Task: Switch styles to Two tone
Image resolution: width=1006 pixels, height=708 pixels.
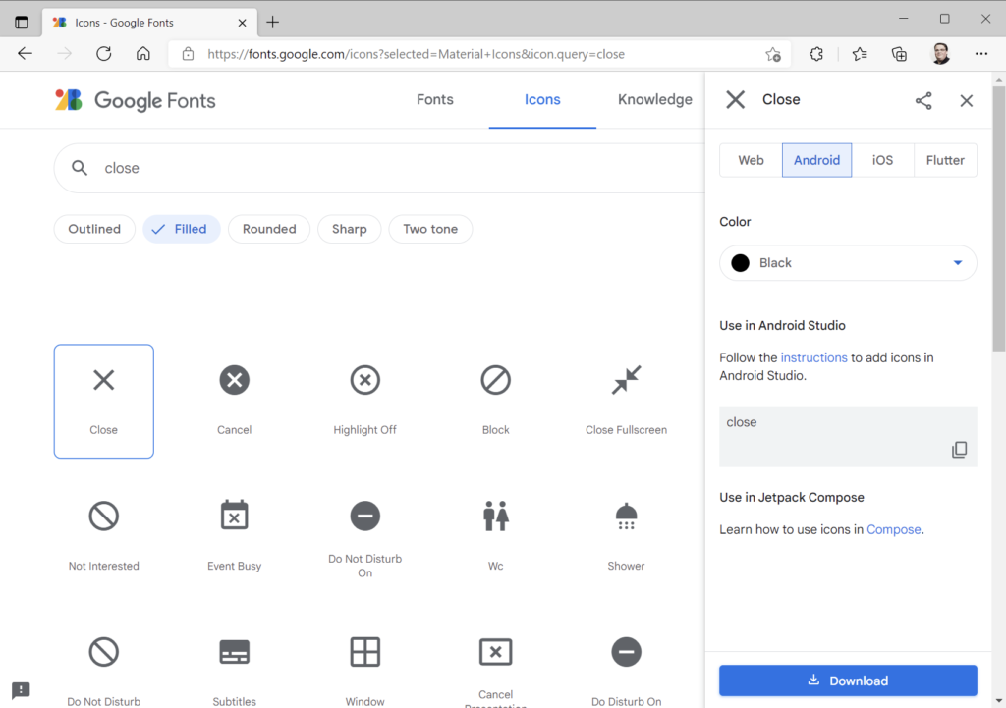Action: 430,228
